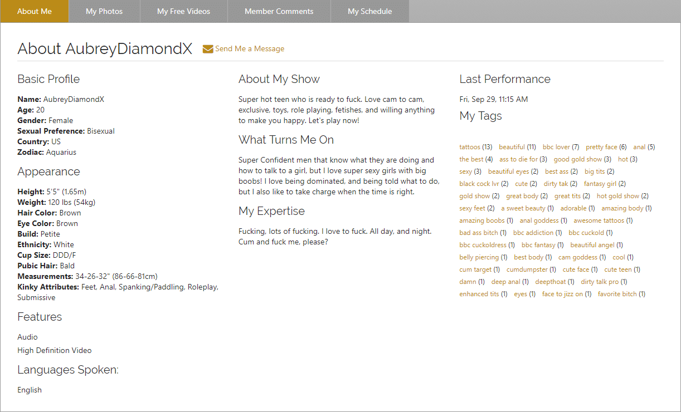Switch to the About Me tab
The width and height of the screenshot is (681, 412).
[x=35, y=11]
